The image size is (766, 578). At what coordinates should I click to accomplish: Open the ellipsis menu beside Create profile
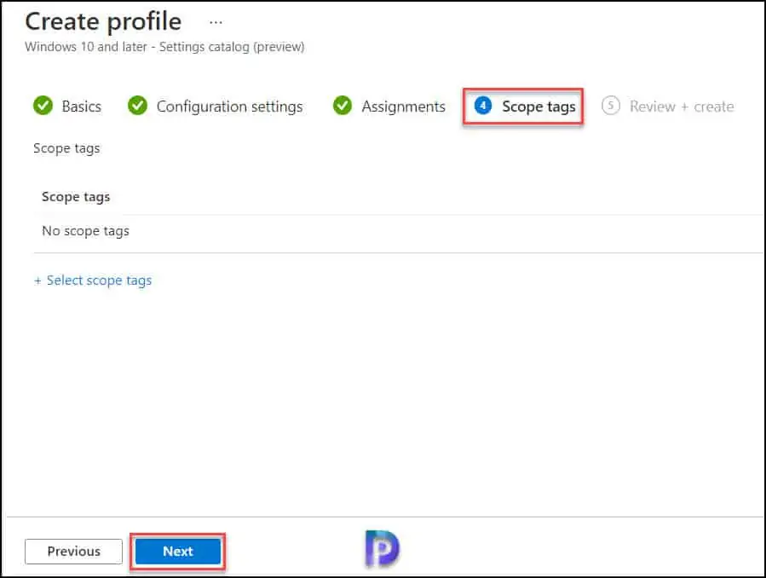[216, 22]
